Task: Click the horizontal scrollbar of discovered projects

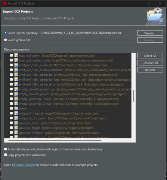Action: coord(55,140)
